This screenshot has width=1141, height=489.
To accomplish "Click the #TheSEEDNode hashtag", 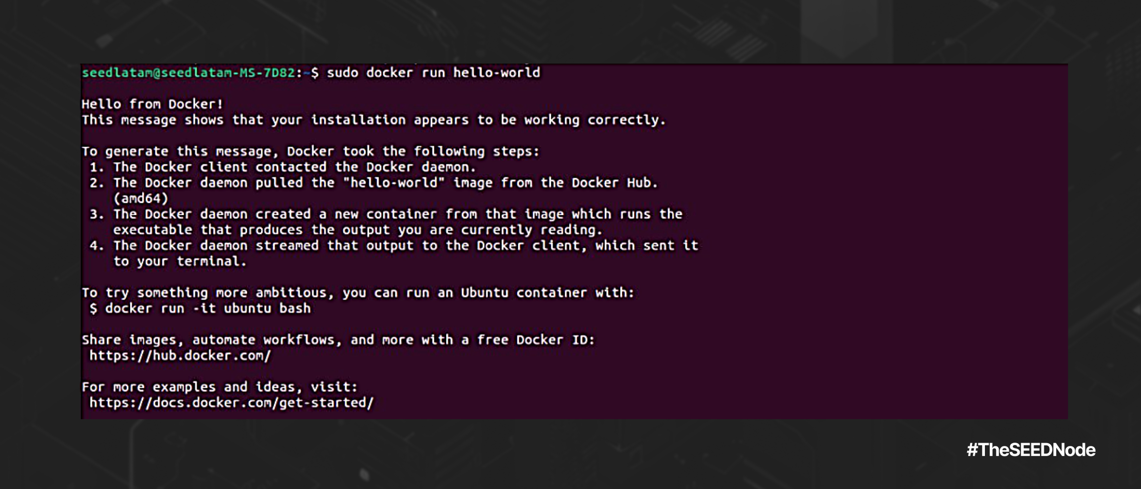I will click(1031, 450).
